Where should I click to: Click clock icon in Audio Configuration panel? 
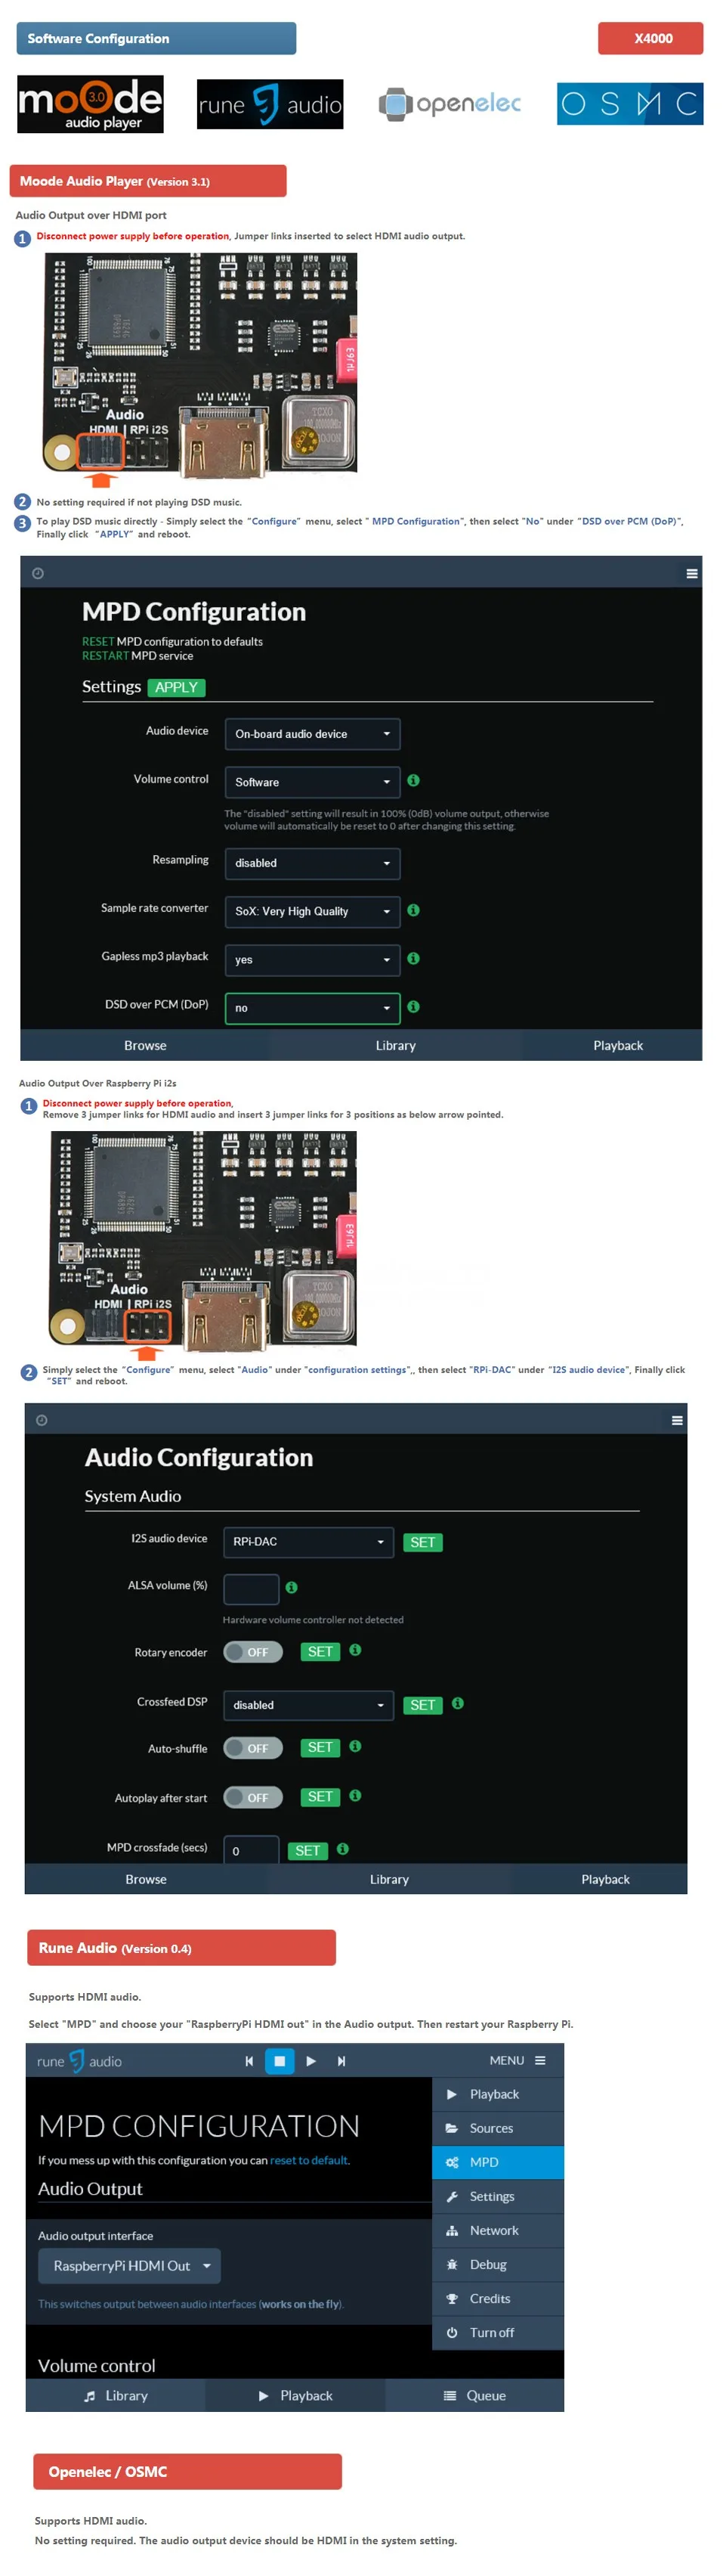[x=41, y=1420]
